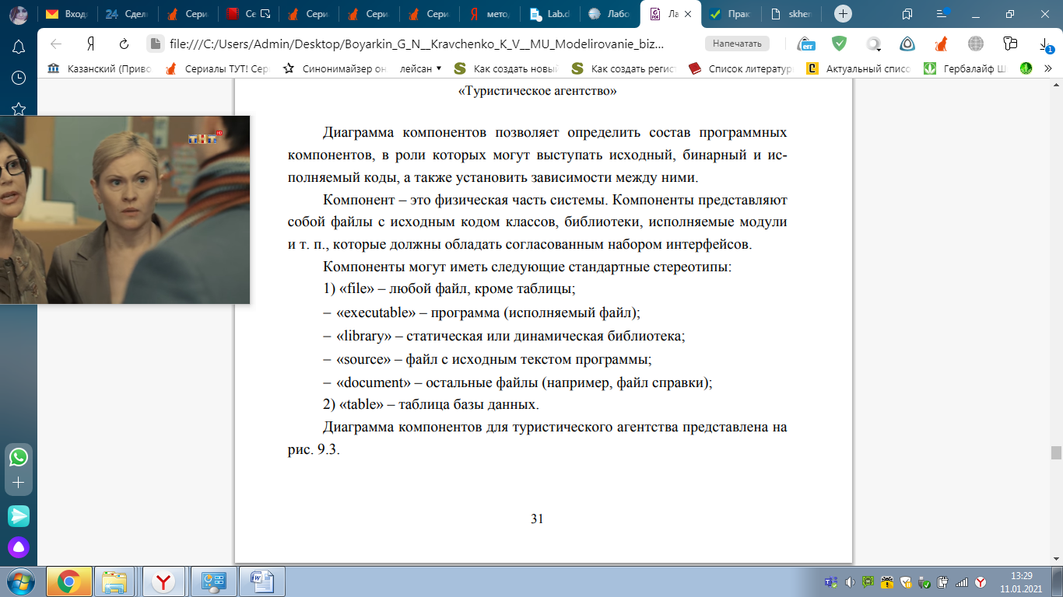Open history clock icon in sidebar
This screenshot has height=597, width=1063.
19,78
